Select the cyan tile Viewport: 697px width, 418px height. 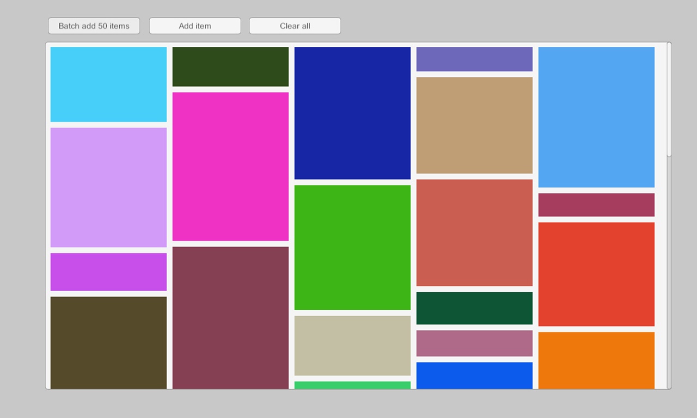click(108, 84)
